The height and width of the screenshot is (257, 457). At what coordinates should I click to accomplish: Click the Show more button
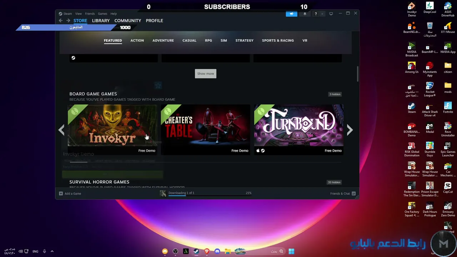[x=206, y=74]
